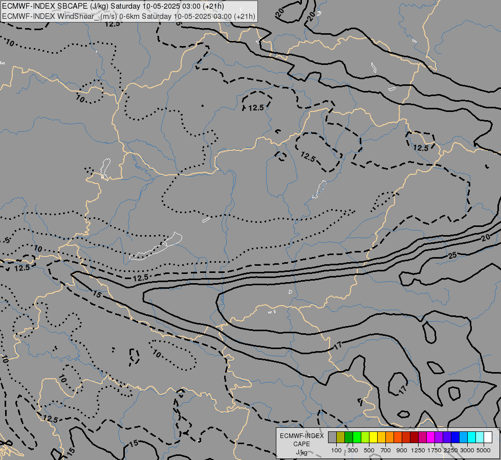Select the bright green legend swatch
This screenshot has width=501, height=460.
tap(357, 438)
